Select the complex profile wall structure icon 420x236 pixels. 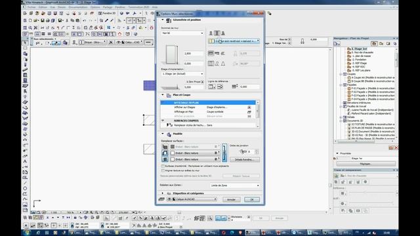[223, 33]
